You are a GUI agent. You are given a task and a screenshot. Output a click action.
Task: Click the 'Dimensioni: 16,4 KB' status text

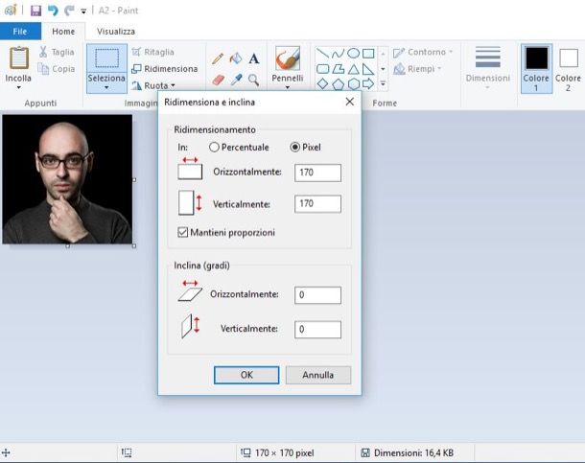413,452
